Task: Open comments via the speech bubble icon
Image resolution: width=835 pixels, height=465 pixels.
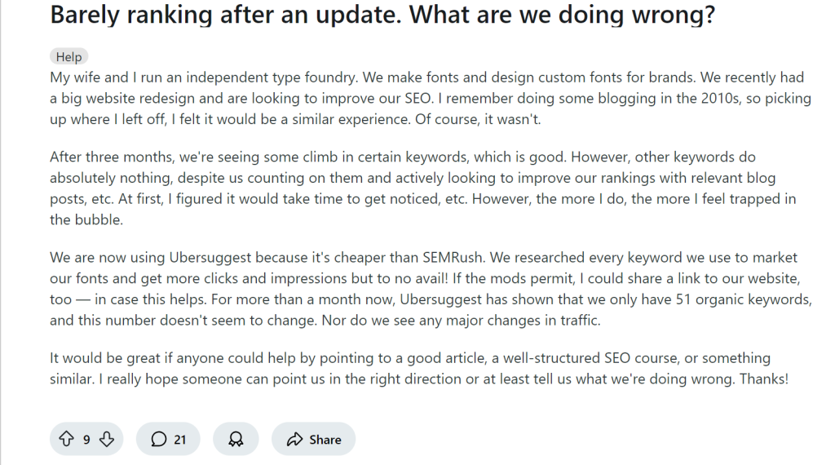Action: click(x=158, y=439)
